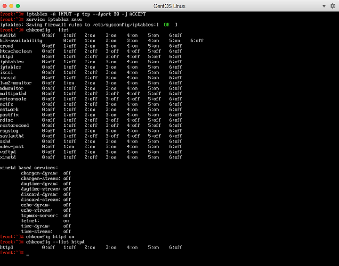Click the 'network' service name
Viewport: 339px width, 266px height.
pos(9,109)
